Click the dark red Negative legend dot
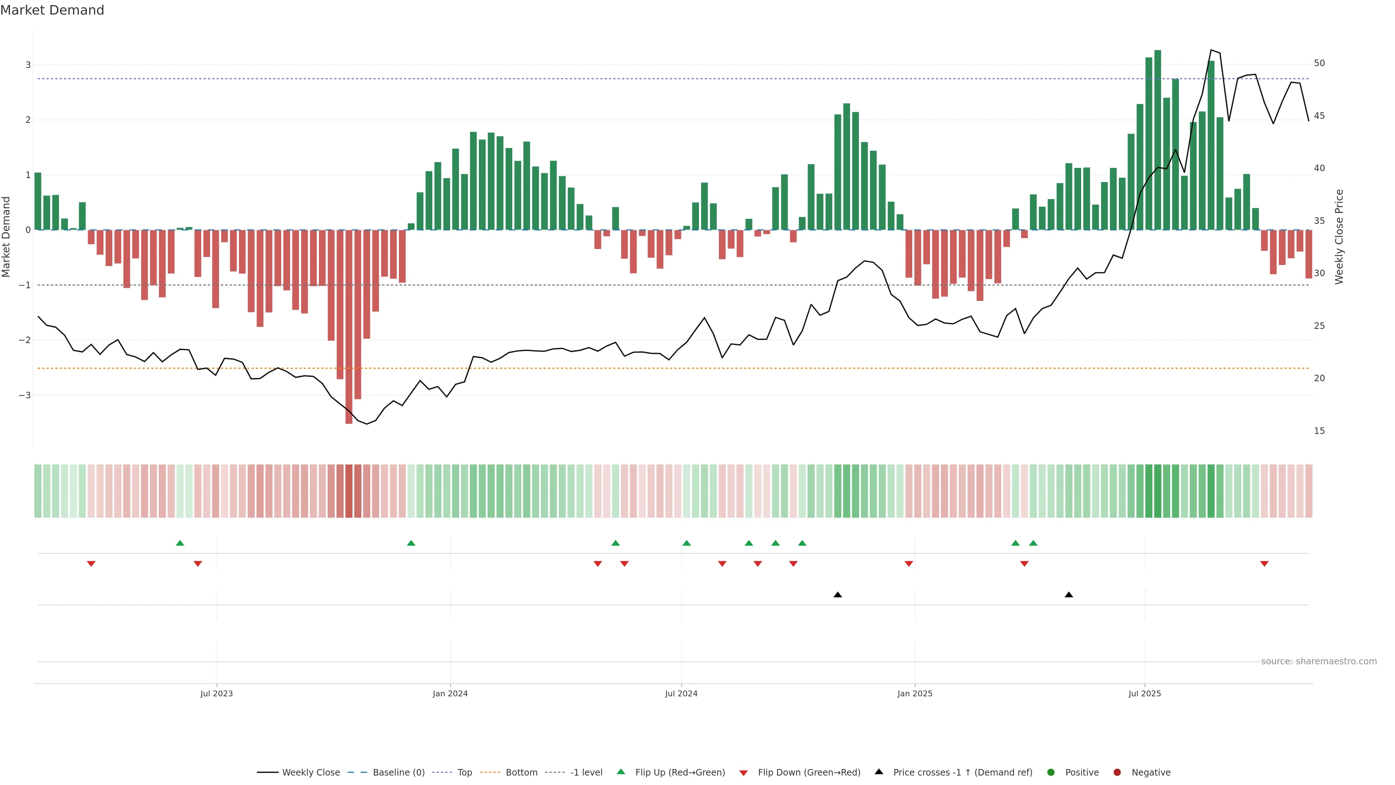1395x785 pixels. tap(1117, 772)
